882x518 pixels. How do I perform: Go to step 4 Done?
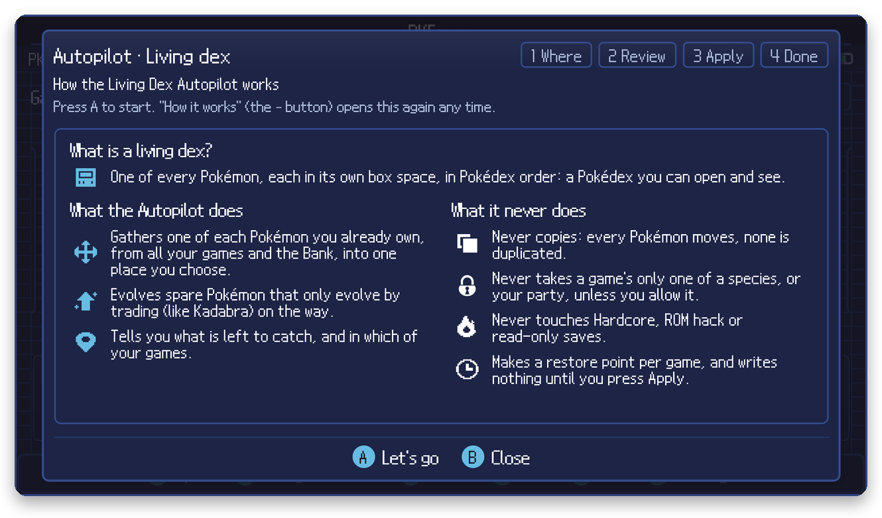[794, 56]
